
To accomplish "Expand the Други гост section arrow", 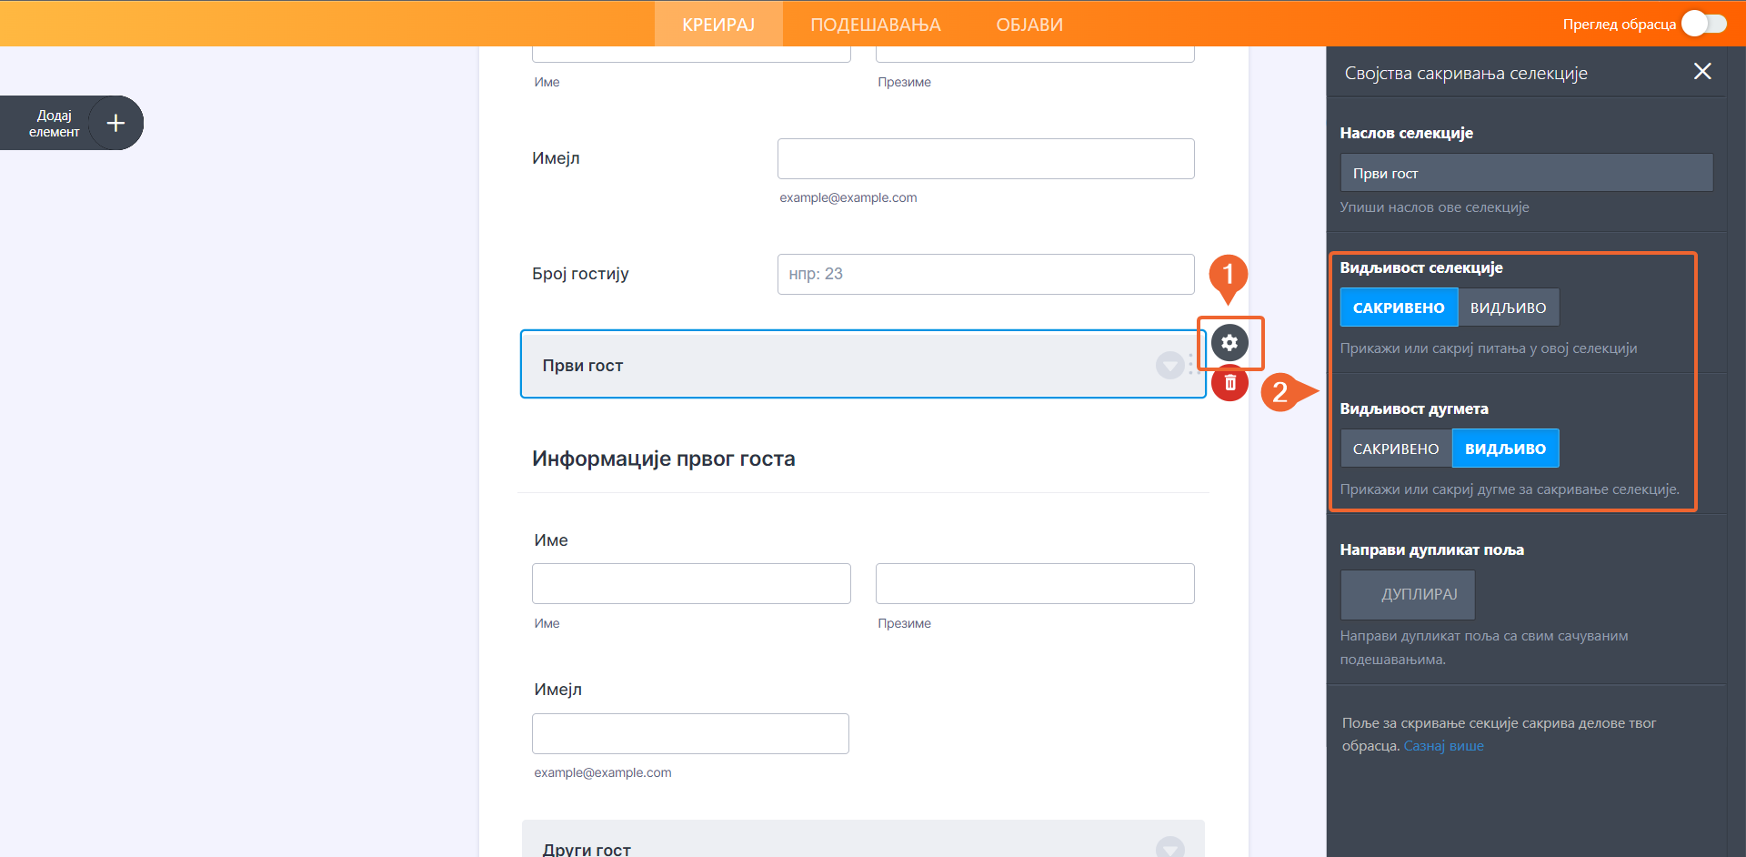I will click(x=1169, y=847).
